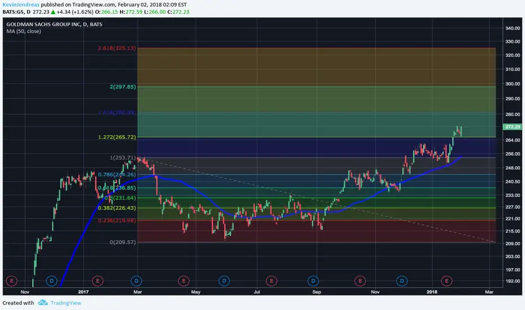Click the 340.00 price axis label
This screenshot has width=525, height=310.
point(513,28)
